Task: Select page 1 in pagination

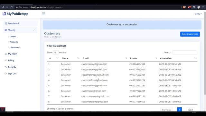Action: click(x=179, y=110)
